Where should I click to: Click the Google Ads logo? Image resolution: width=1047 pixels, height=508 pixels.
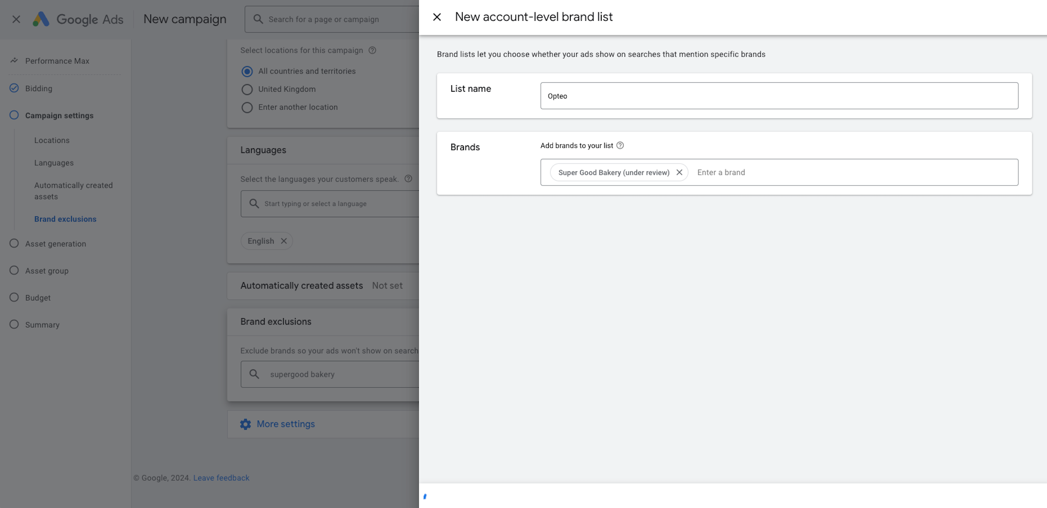(41, 19)
